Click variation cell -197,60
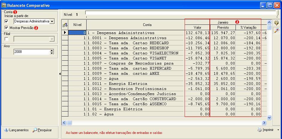The height and width of the screenshot is (139, 282). [248, 33]
